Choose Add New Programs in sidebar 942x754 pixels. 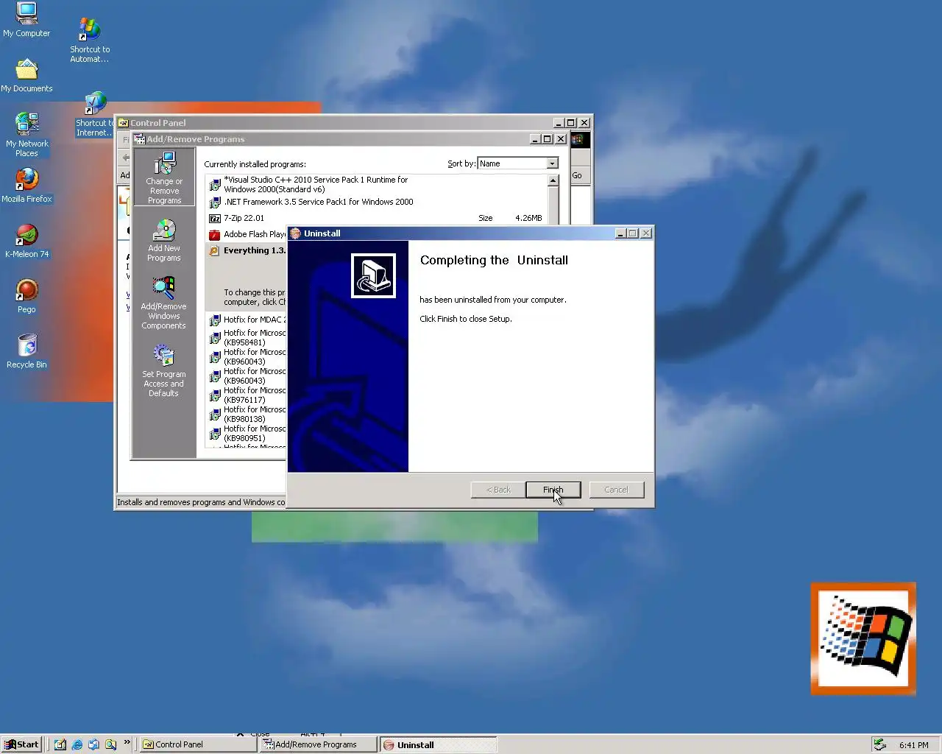pyautogui.click(x=163, y=241)
